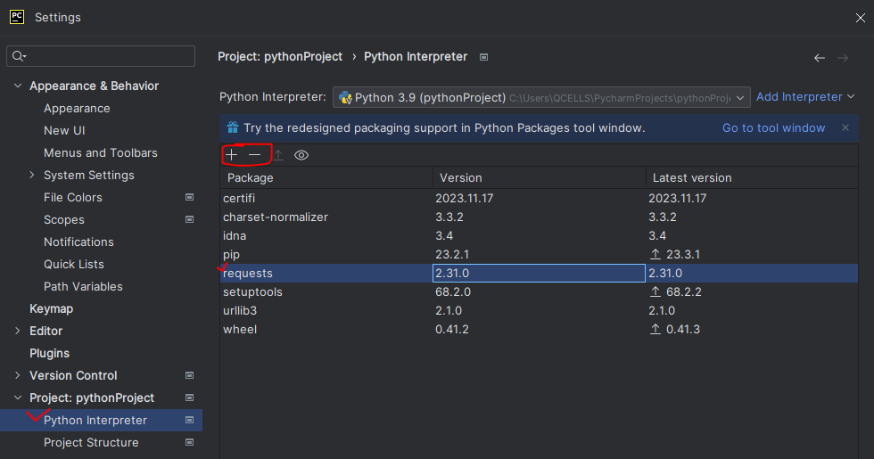
Task: Select Menus and Toolbars settings
Action: (100, 152)
